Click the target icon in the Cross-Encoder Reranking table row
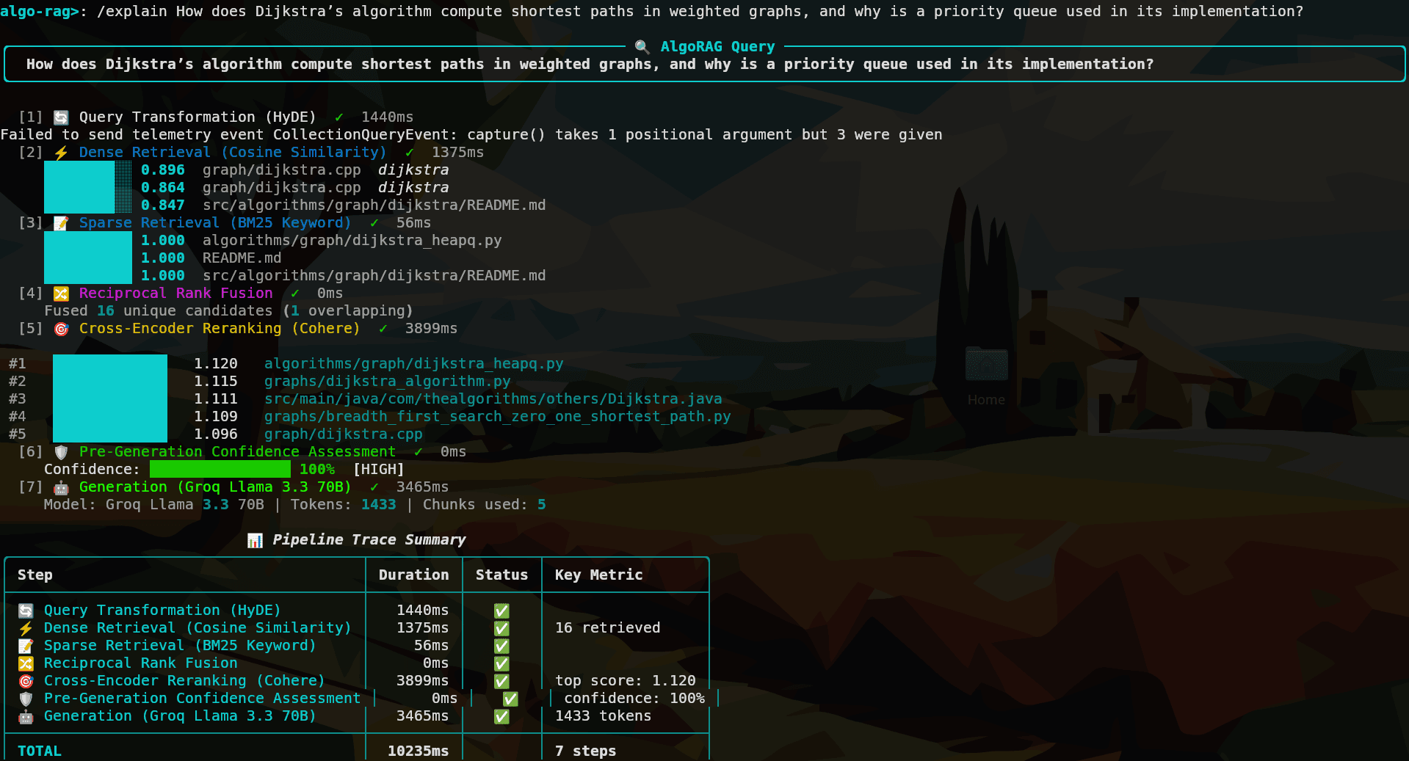The image size is (1409, 761). pyautogui.click(x=26, y=681)
